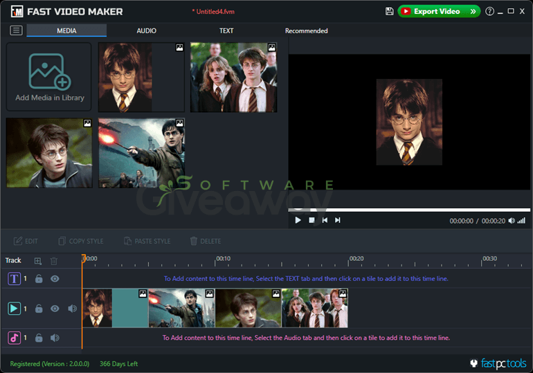The width and height of the screenshot is (533, 373).
Task: Adjust the preview volume level bars
Action: (x=521, y=221)
